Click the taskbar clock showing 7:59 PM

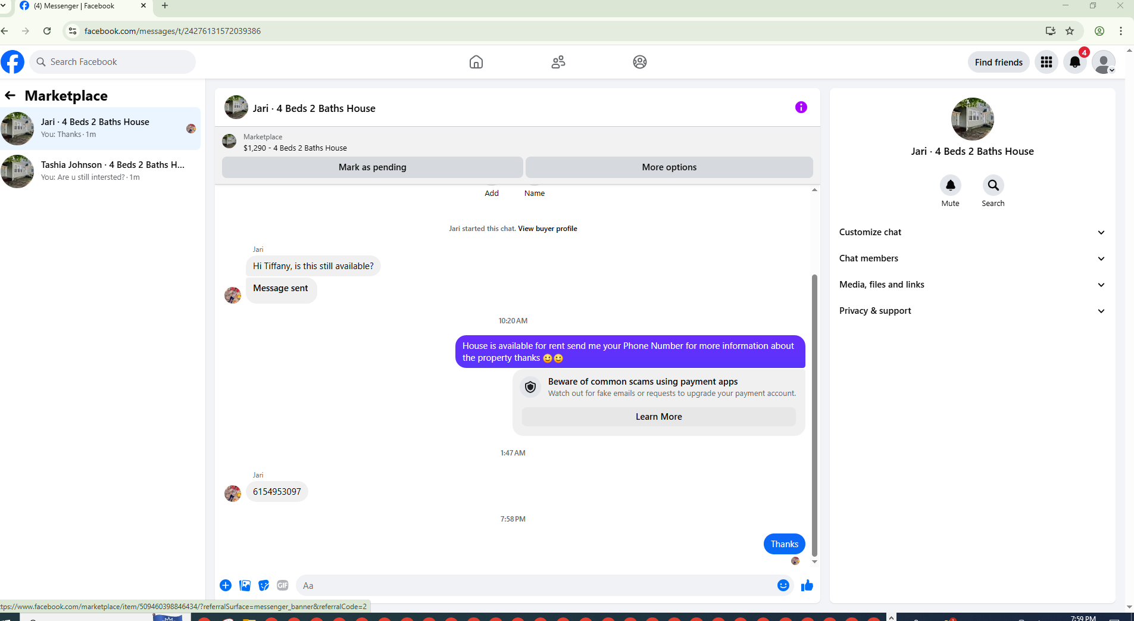coord(1083,617)
